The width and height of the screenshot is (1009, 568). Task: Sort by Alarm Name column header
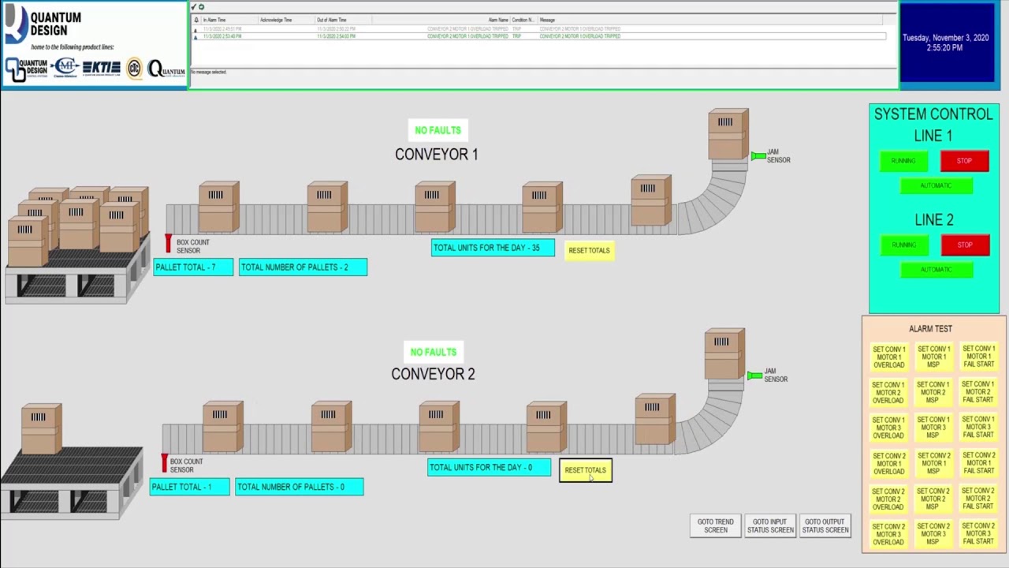pos(441,20)
